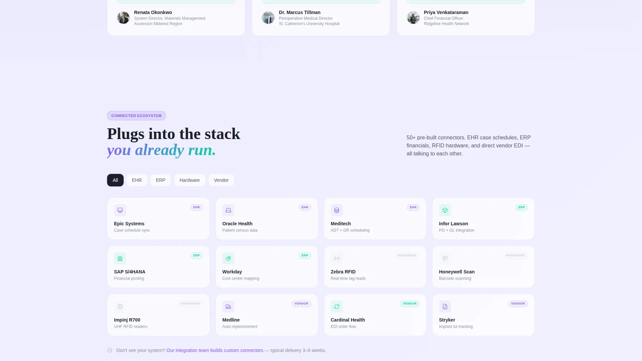Screen dimensions: 642x361
Task: Click the "Impinj R700" card title
Action: pyautogui.click(x=127, y=320)
